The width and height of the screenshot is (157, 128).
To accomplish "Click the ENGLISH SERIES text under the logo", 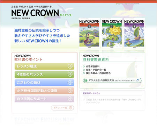I will tap(21, 18).
